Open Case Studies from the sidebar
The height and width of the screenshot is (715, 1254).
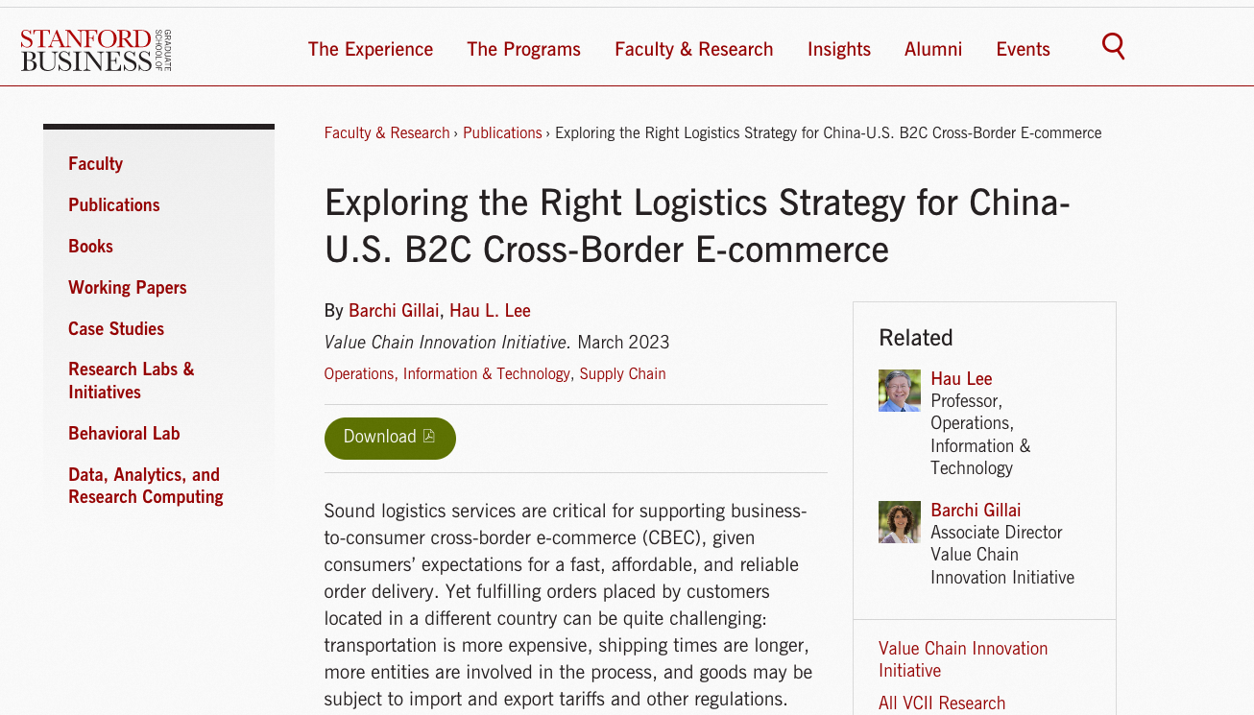pos(116,328)
